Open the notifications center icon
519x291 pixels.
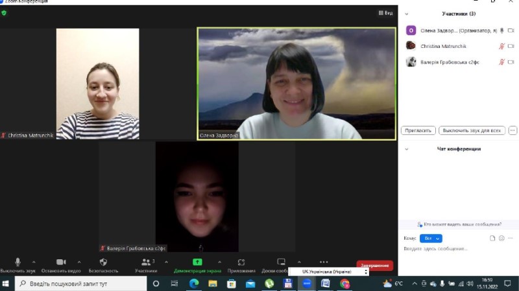[508, 283]
